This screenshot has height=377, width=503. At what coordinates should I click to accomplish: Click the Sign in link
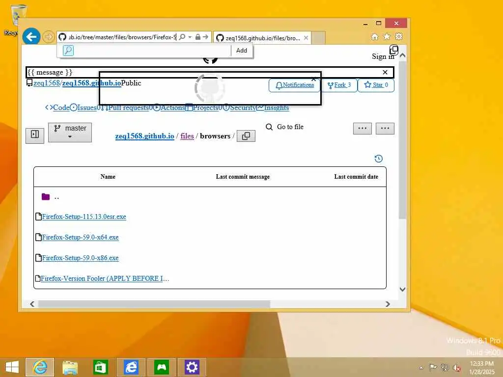(x=383, y=56)
